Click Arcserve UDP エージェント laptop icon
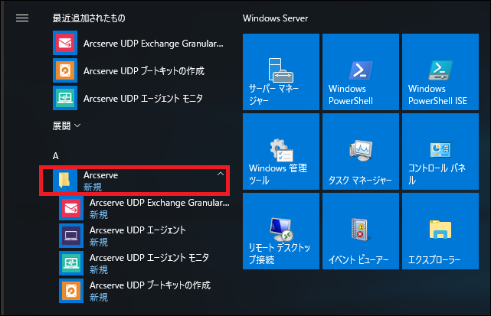 (x=71, y=236)
